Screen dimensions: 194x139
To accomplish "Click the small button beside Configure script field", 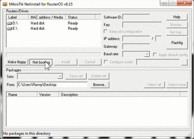I will click(x=184, y=62).
